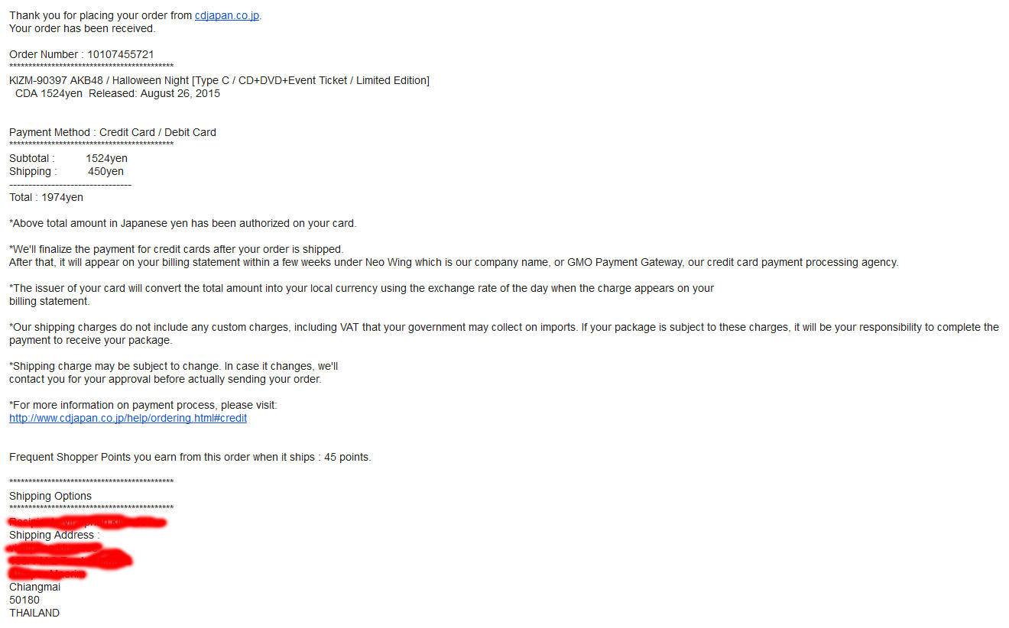Viewport: 1009px width, 628px height.
Task: Click the Shipping 450yen line
Action: tap(67, 171)
